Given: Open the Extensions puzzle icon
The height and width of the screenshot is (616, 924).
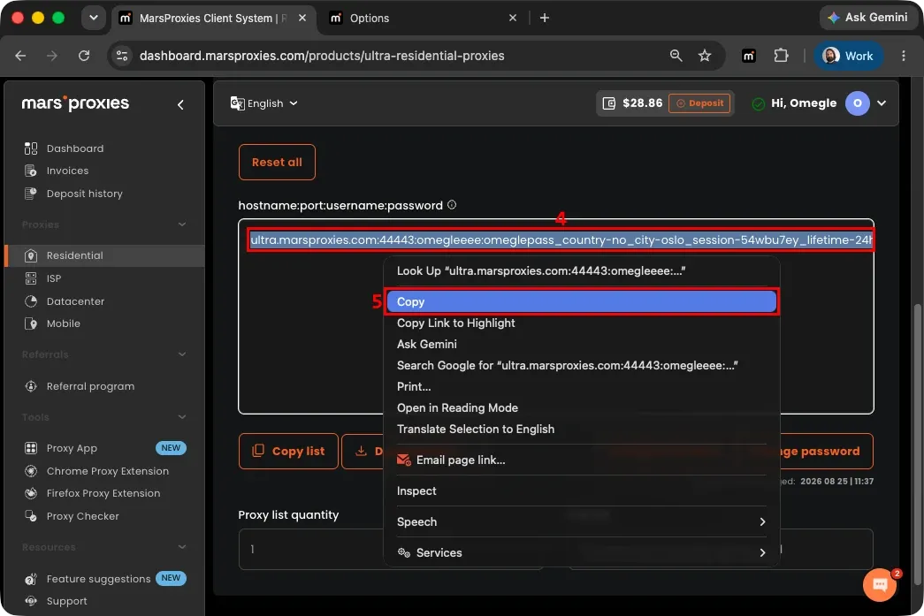Looking at the screenshot, I should (x=781, y=56).
